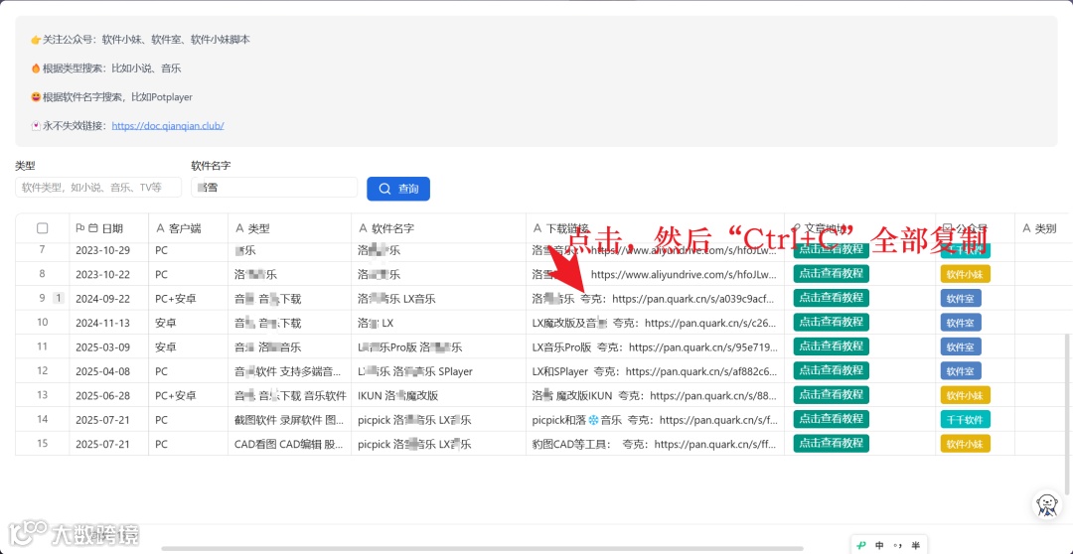
Task: Click the 软件室 tag in row 10
Action: coord(961,322)
